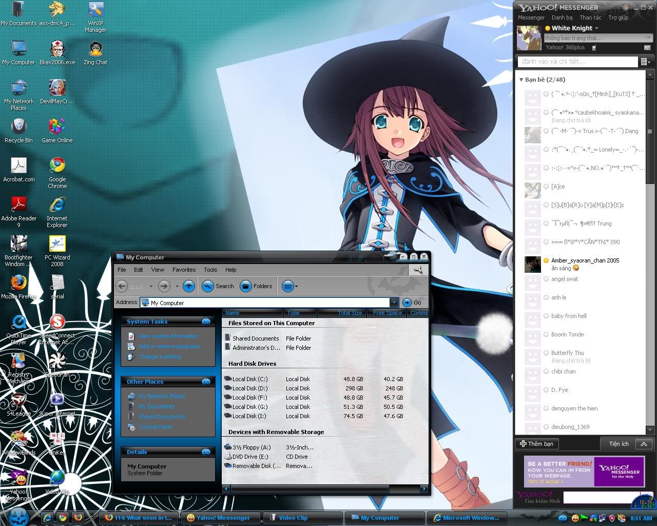Open the Edit menu in My Computer
657x526 pixels.
[139, 270]
